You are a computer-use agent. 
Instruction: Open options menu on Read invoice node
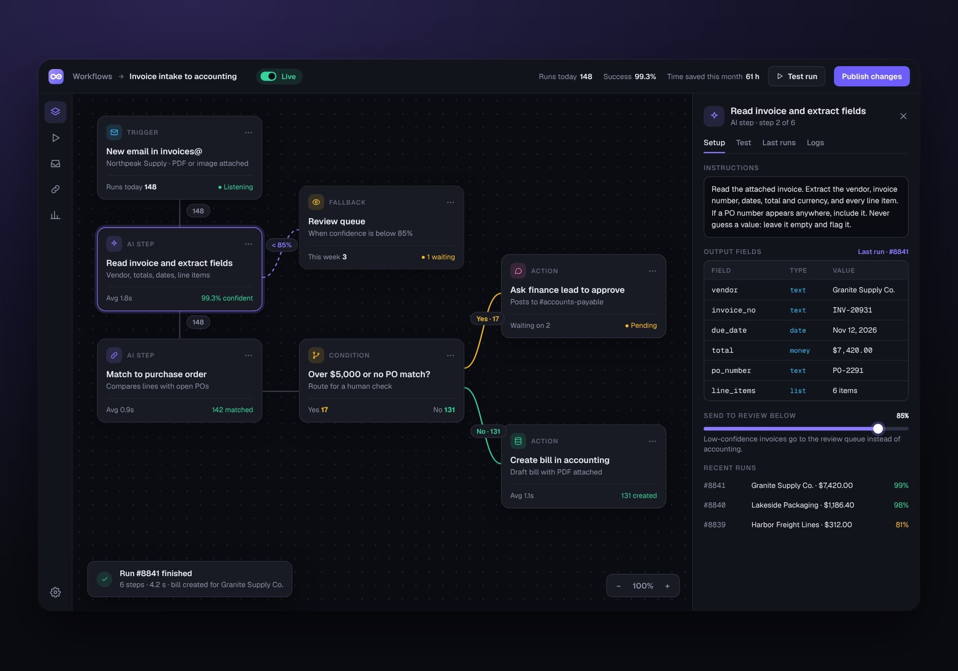click(249, 244)
